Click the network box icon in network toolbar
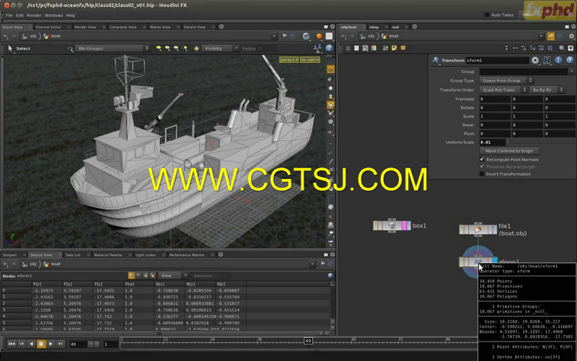 [403, 48]
